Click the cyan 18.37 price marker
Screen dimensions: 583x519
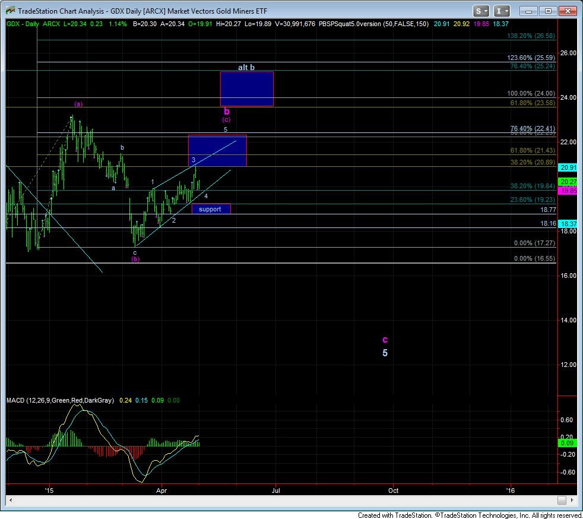pyautogui.click(x=568, y=223)
